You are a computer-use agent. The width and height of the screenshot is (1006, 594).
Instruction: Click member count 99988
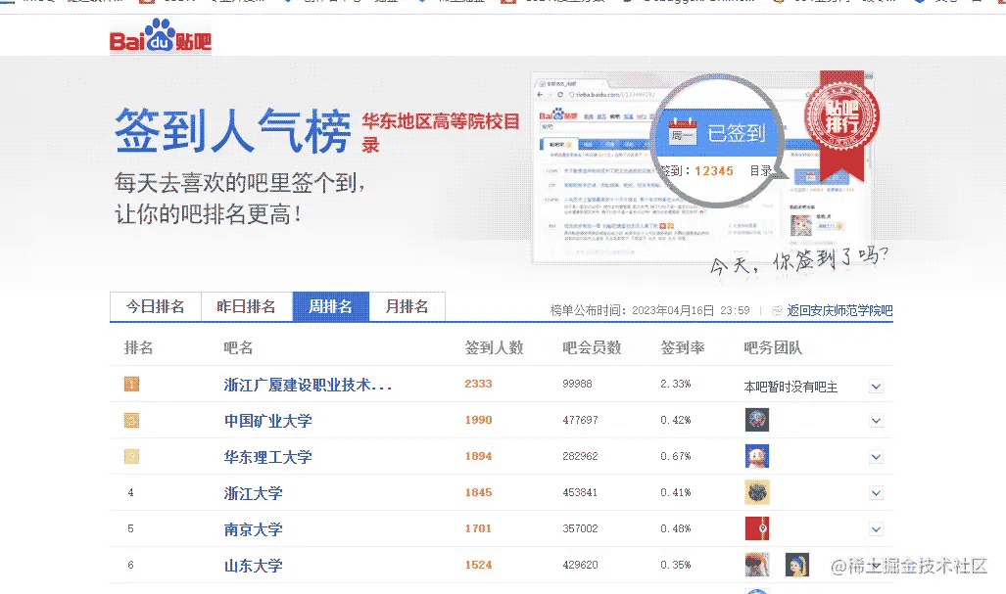pos(577,384)
